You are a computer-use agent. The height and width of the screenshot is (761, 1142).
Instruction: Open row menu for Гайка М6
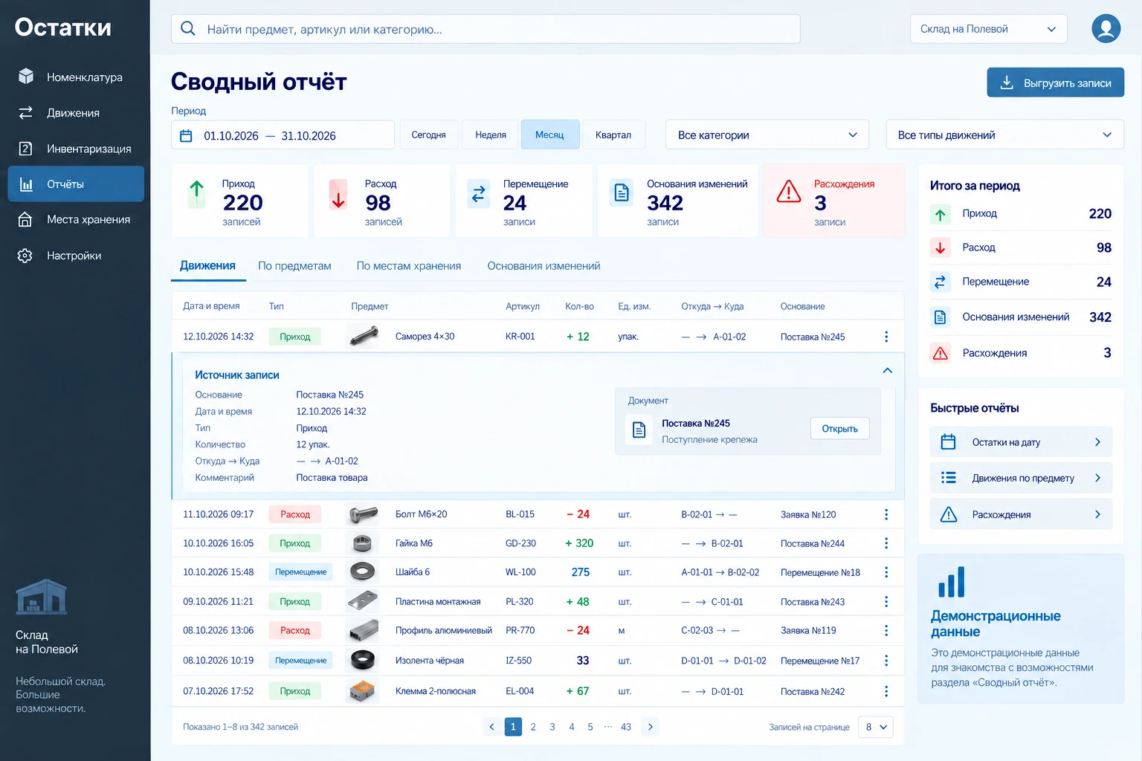886,543
